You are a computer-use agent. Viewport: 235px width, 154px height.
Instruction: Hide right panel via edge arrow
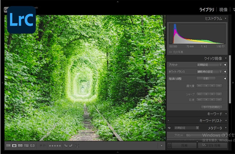[x=233, y=82]
